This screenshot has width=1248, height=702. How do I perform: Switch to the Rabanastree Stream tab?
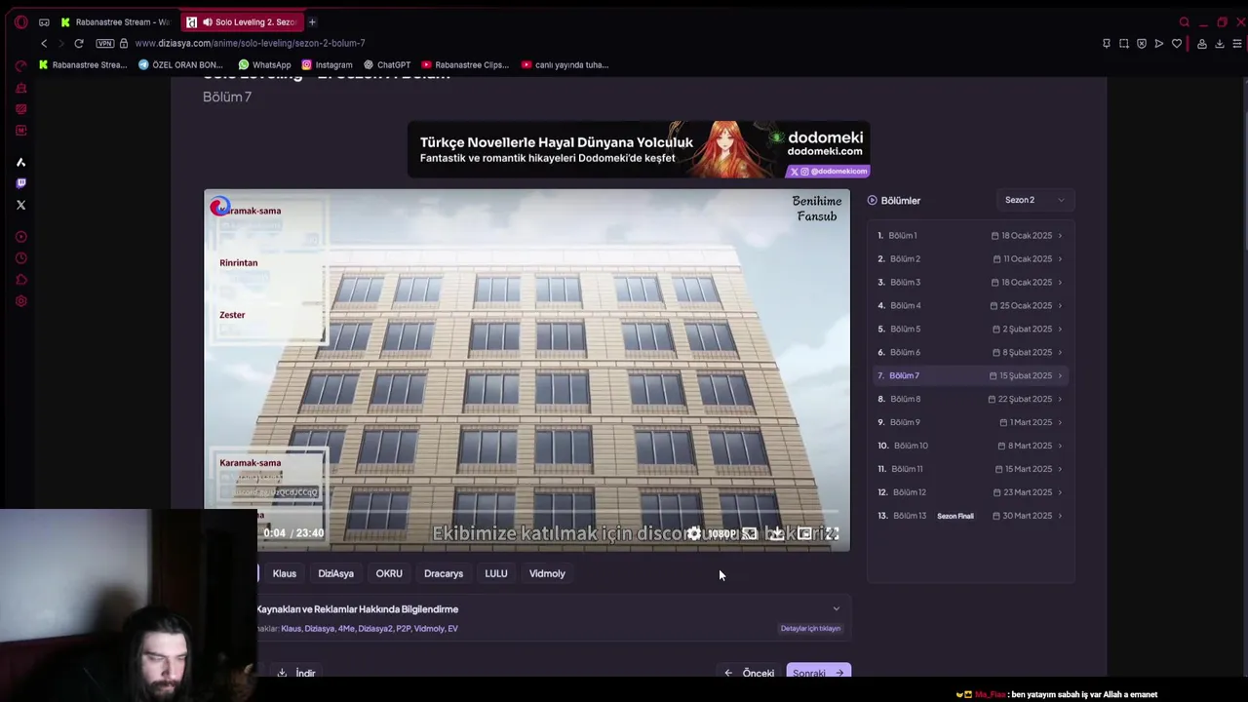click(x=114, y=21)
